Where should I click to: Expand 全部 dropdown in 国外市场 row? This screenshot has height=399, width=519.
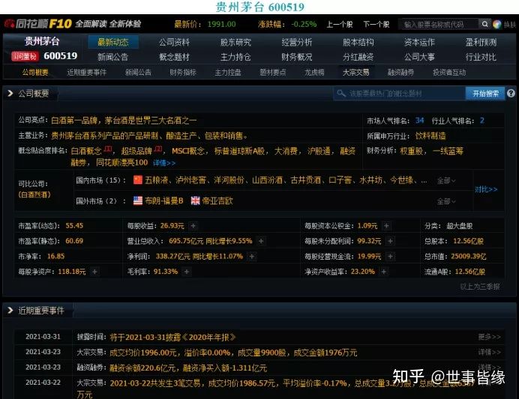[446, 201]
